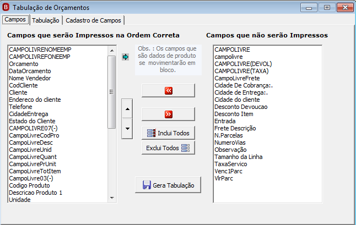Click the left list scrollbar down arrow
The image size is (356, 225).
pyautogui.click(x=112, y=198)
